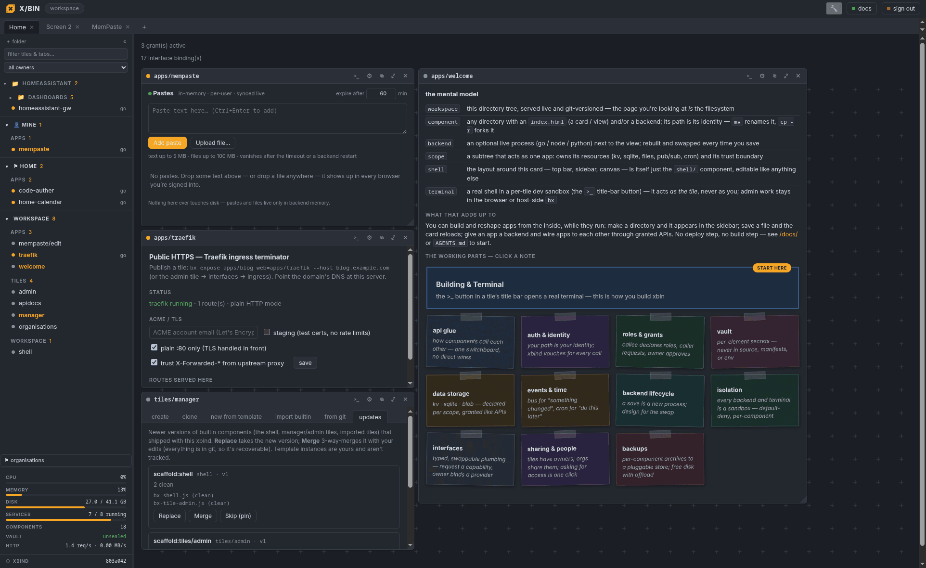The width and height of the screenshot is (926, 568).
Task: Click the duplicate icon on apps/welcome tile
Action: coord(774,76)
